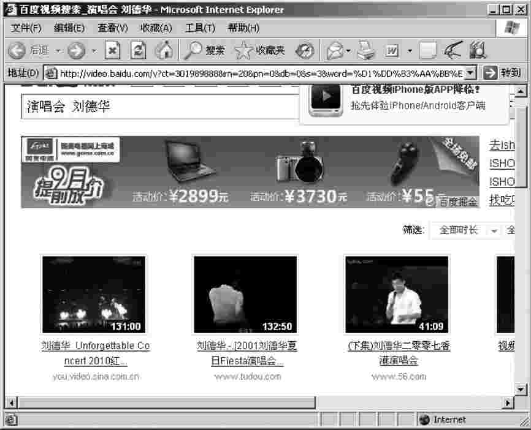Viewport: 531px width, 430px height.
Task: Click the 百度视频iPhone版APP promotion title
Action: coord(415,89)
